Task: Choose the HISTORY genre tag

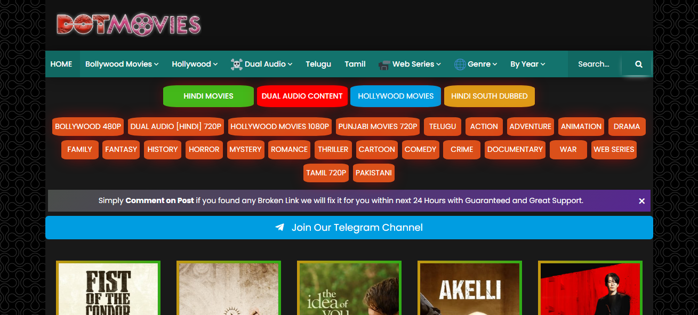Action: [163, 150]
